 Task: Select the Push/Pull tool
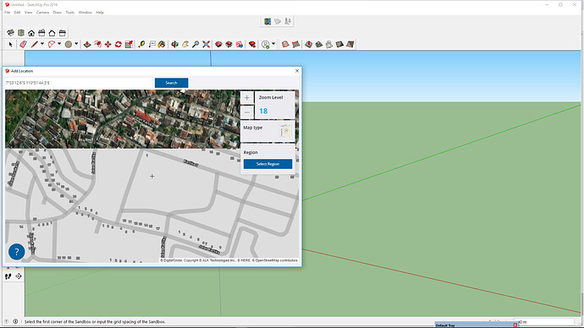click(x=87, y=44)
